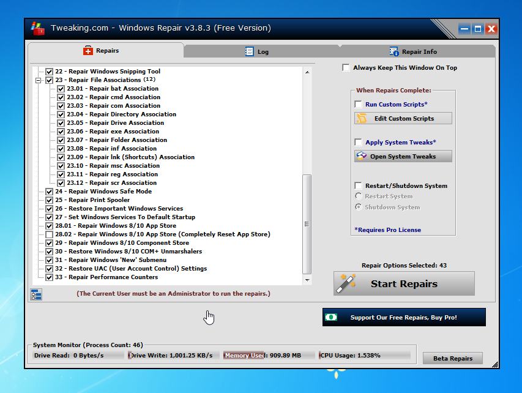Click the window resize grip in bottom corner
The width and height of the screenshot is (522, 393).
pos(495,365)
